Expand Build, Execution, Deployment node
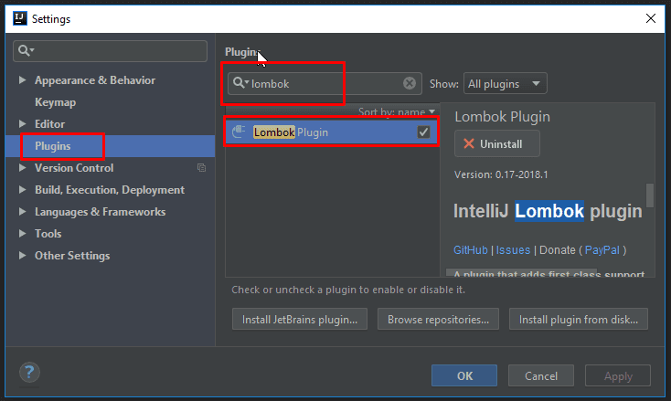 pos(22,189)
